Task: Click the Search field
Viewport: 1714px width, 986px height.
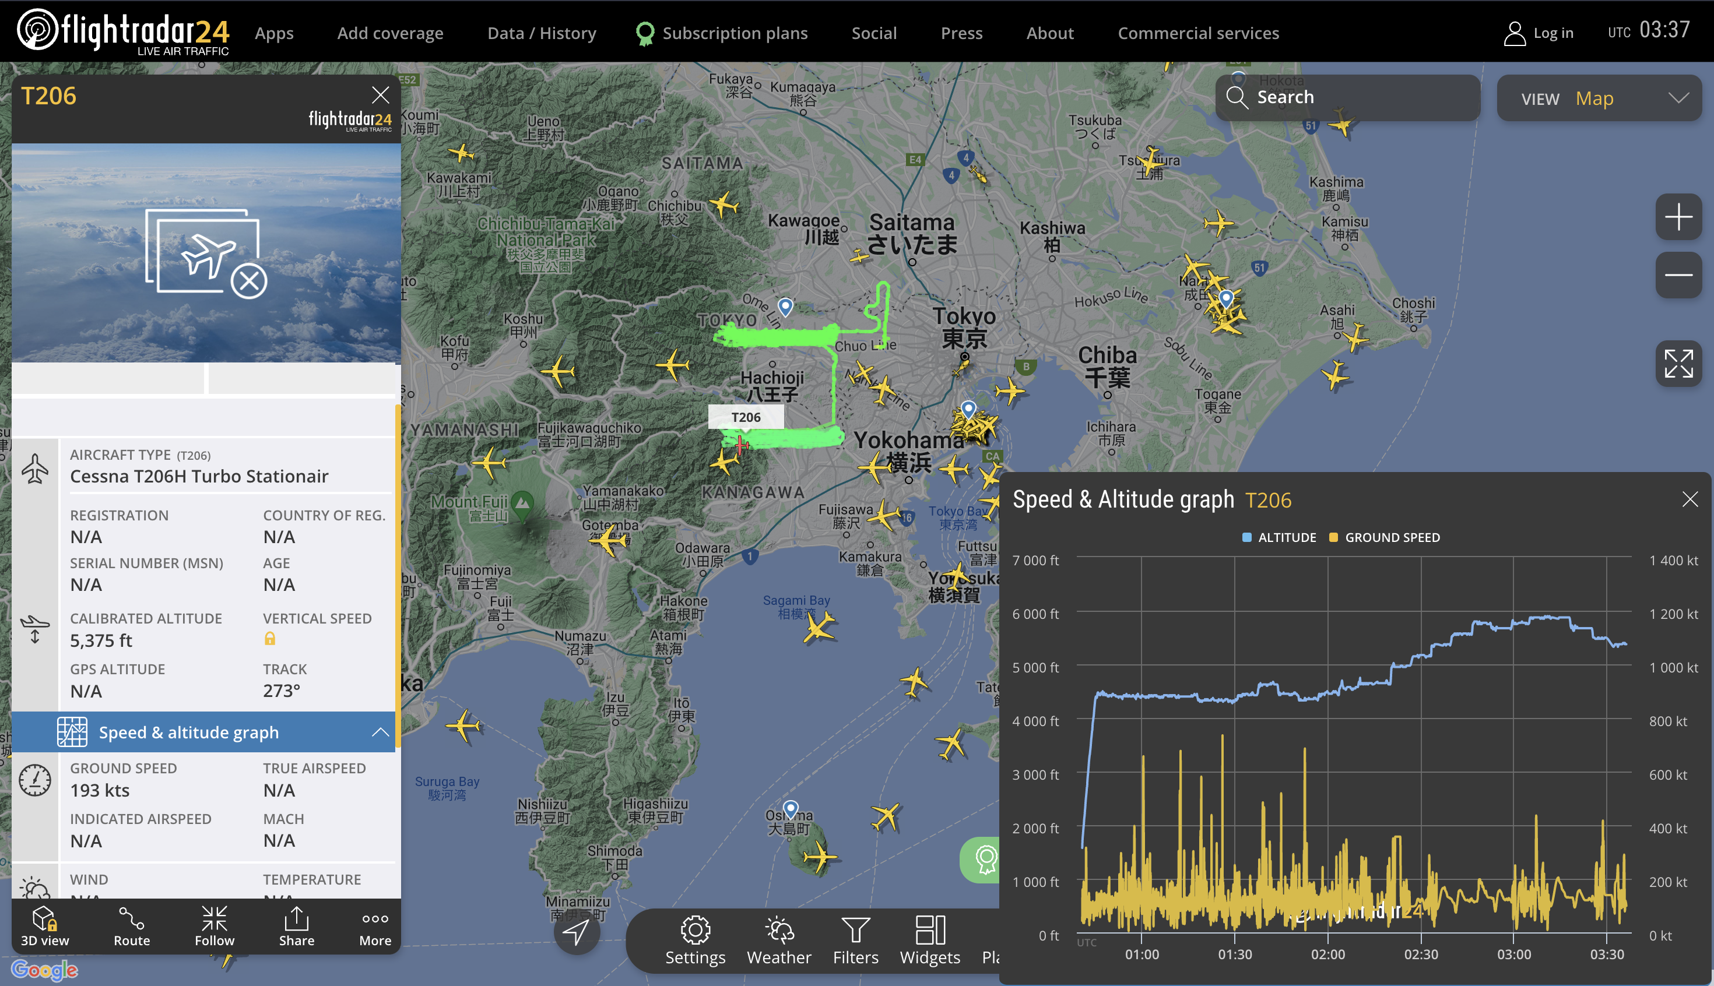Action: coord(1347,97)
